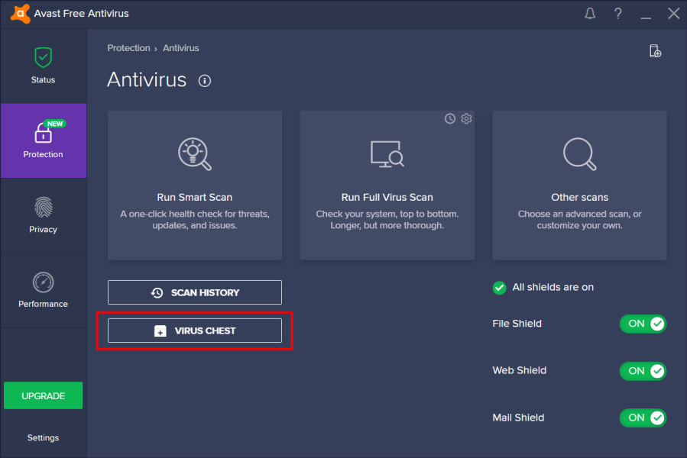Switch to the Performance section
687x458 pixels.
[x=44, y=290]
